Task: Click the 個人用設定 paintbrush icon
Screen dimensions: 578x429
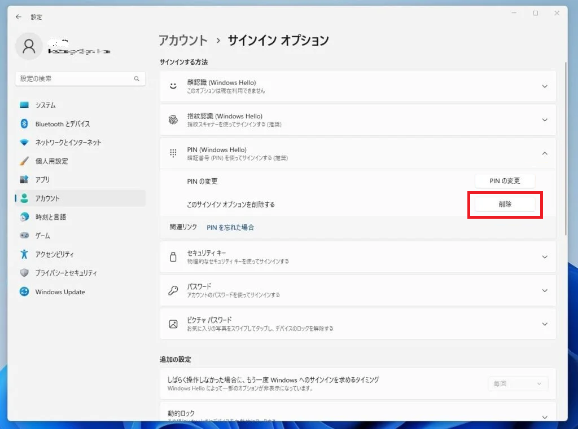Action: [x=24, y=161]
